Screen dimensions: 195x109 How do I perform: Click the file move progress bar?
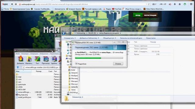tap(99, 58)
